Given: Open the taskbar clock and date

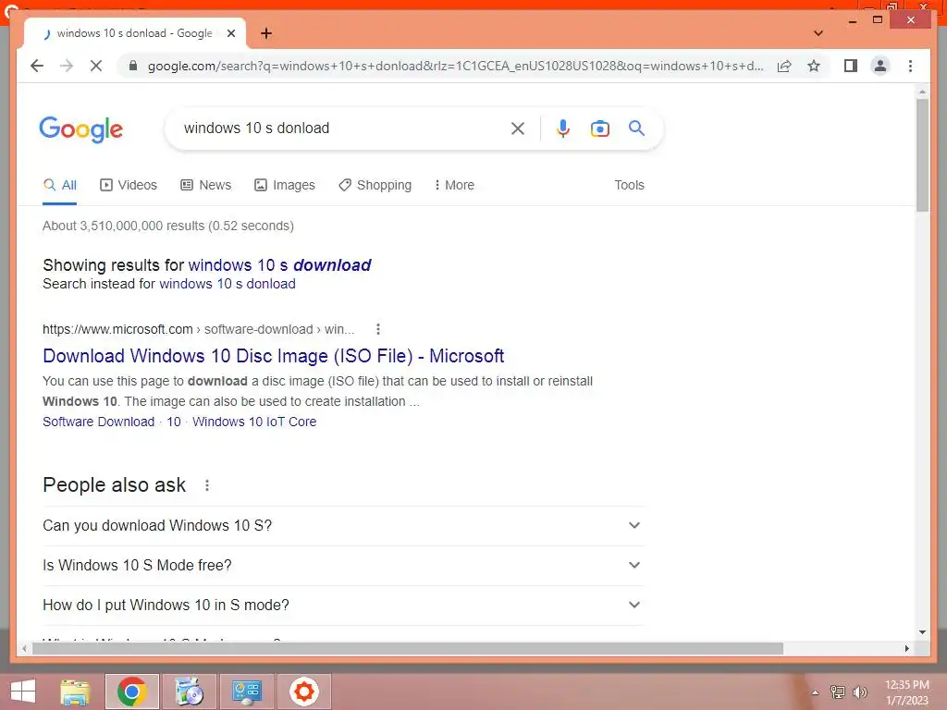Looking at the screenshot, I should point(907,692).
